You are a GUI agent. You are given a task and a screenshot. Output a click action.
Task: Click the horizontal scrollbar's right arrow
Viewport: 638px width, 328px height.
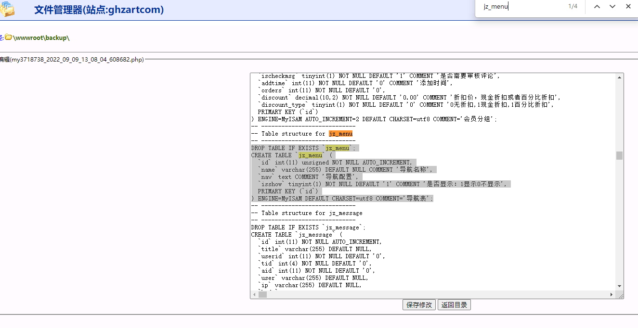tap(612, 294)
